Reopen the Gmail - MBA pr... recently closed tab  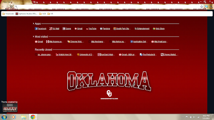pos(127,55)
